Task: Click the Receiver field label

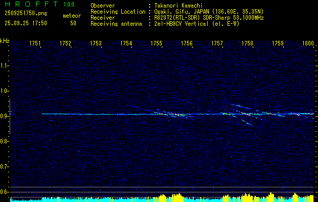Action: (x=103, y=18)
